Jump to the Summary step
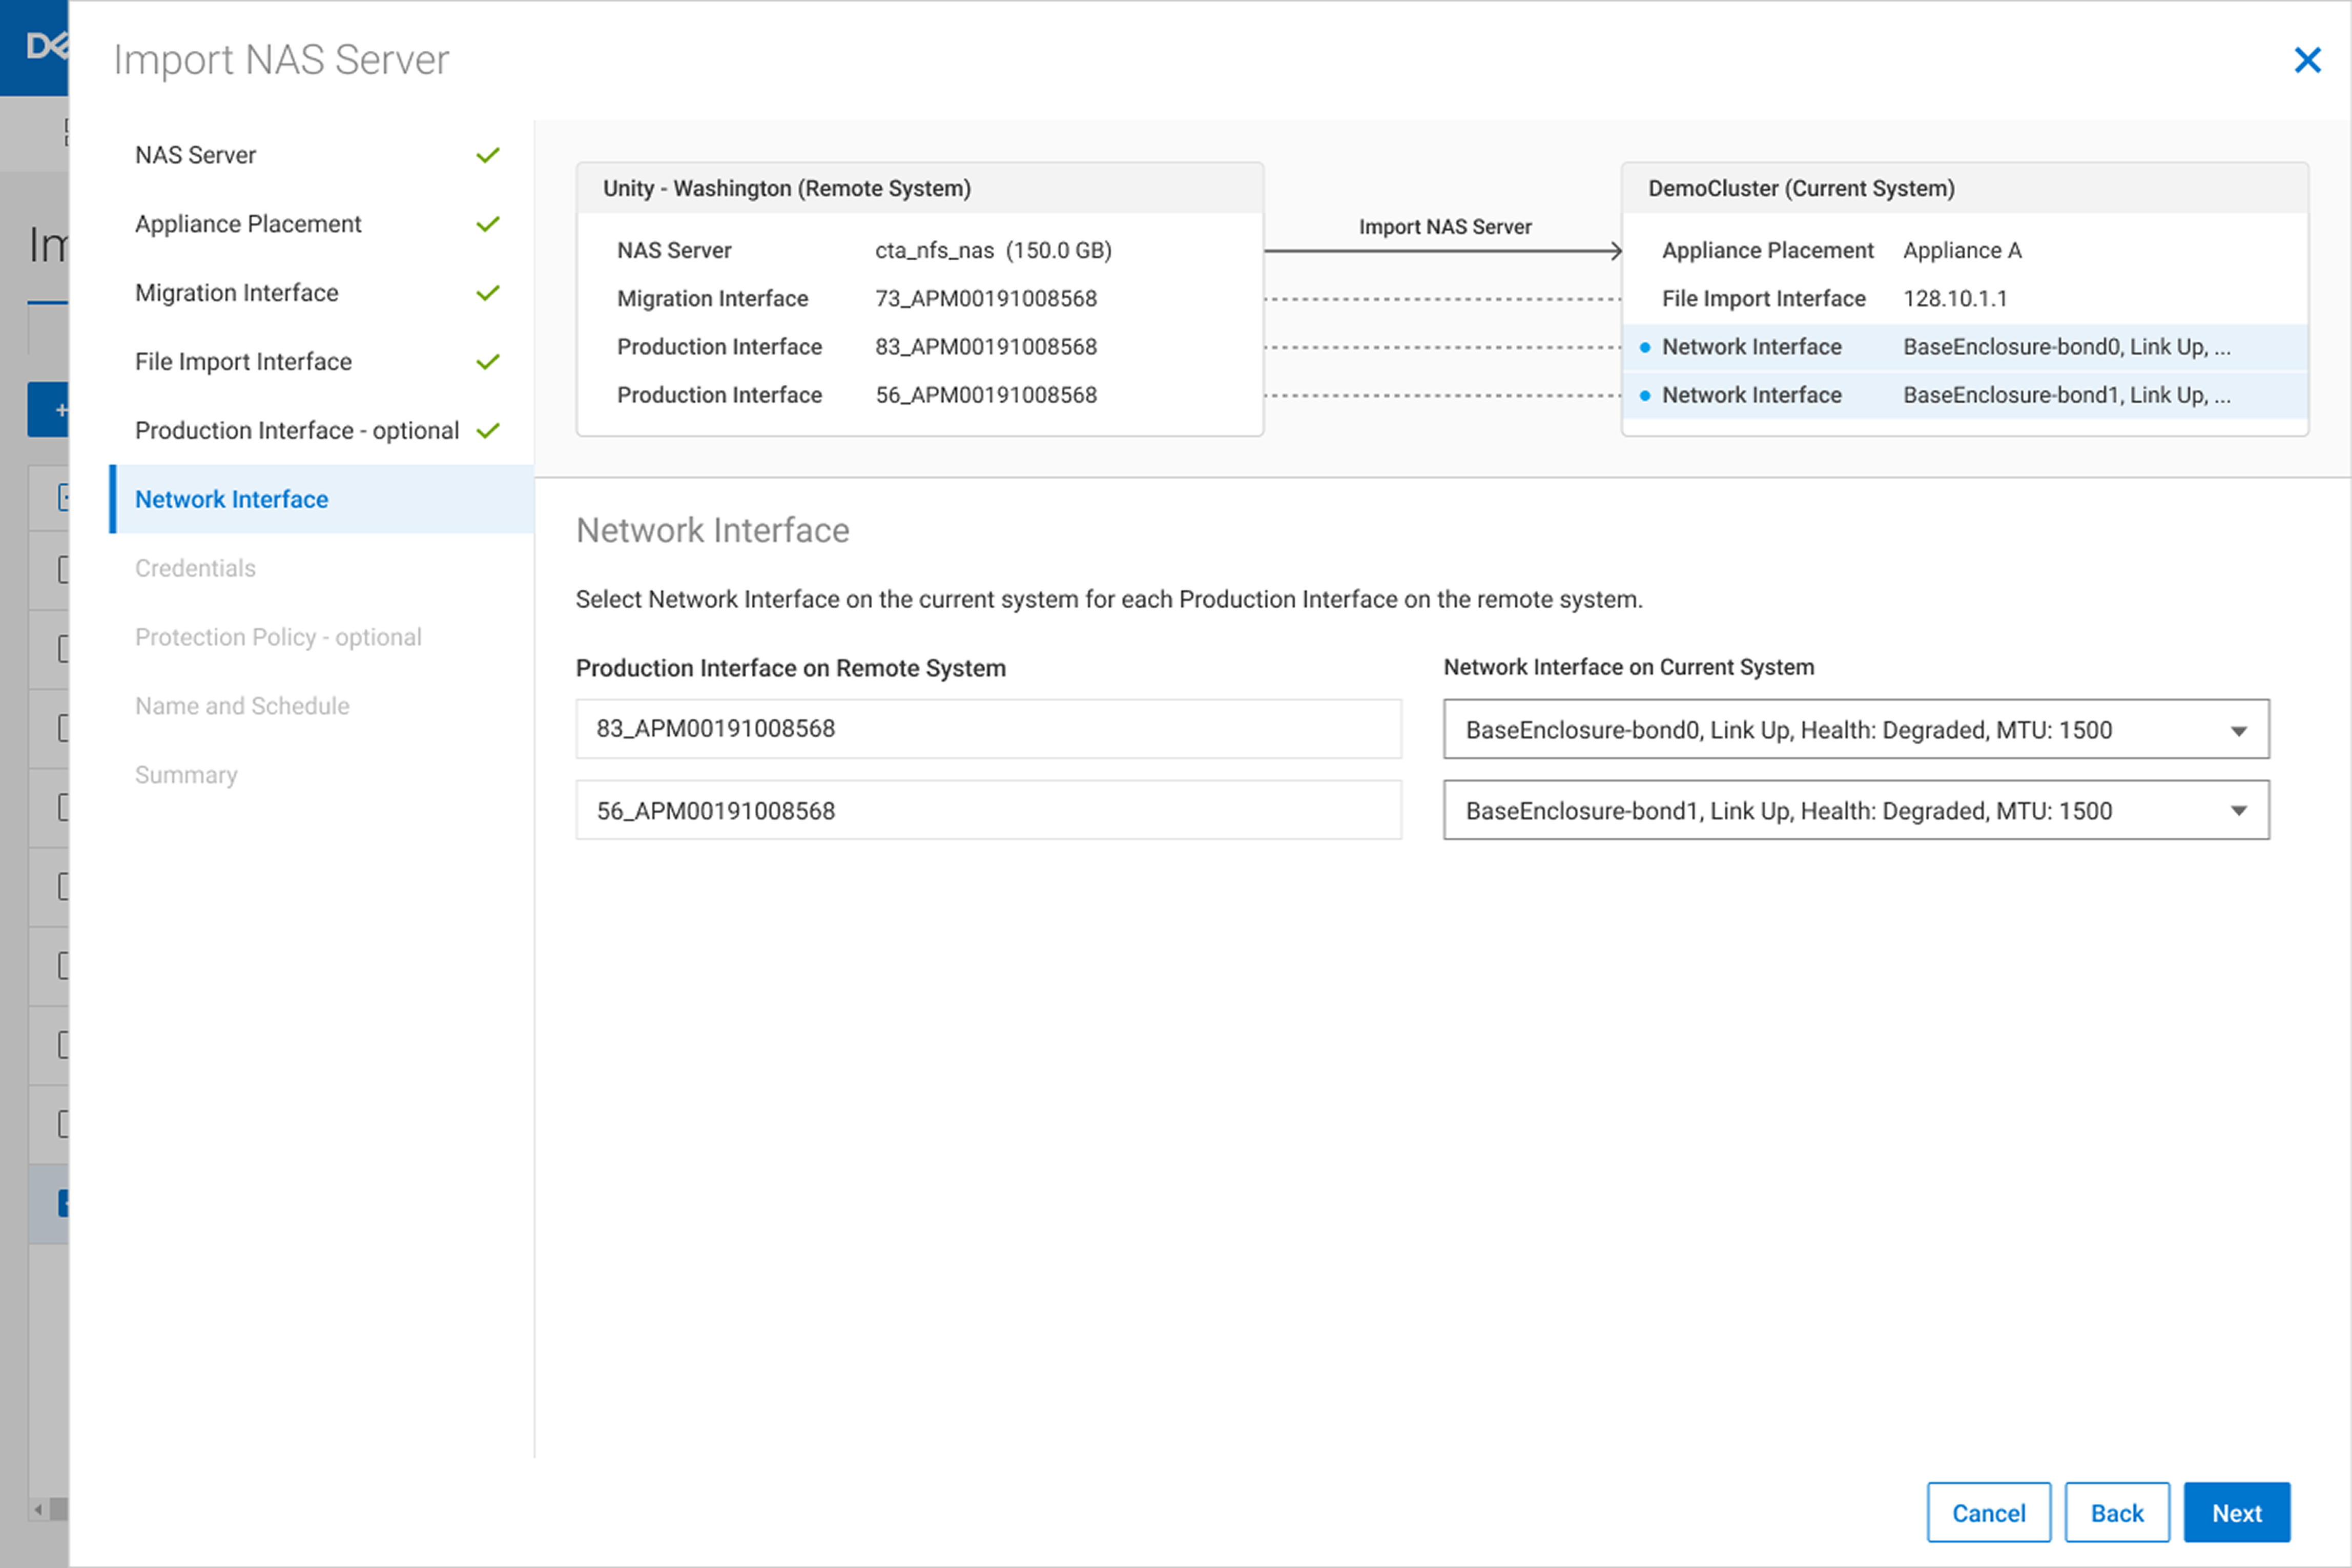 coord(186,775)
